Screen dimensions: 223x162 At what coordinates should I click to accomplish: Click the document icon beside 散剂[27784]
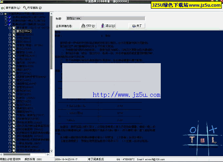pos(14,31)
